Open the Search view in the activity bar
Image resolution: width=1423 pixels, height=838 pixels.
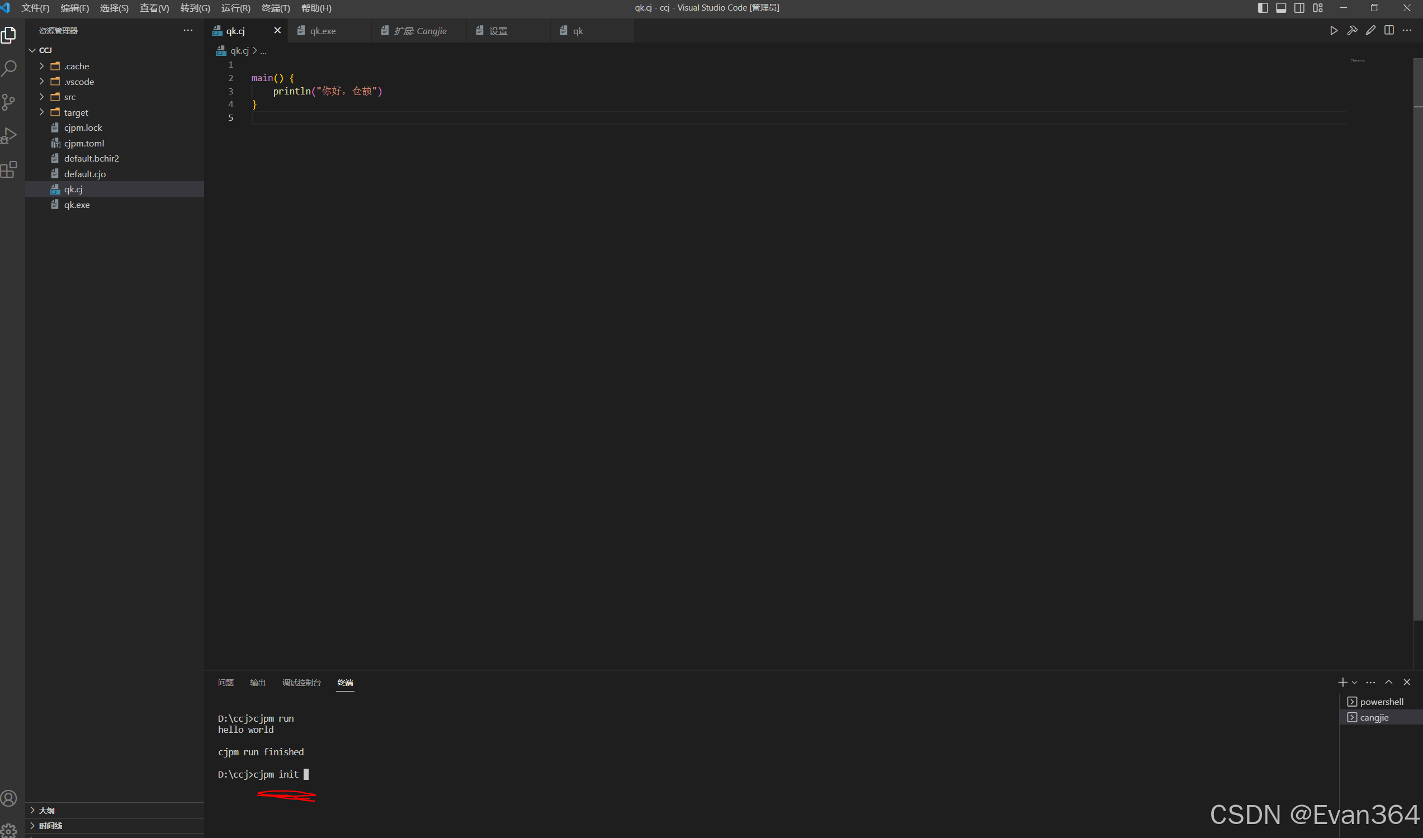9,68
